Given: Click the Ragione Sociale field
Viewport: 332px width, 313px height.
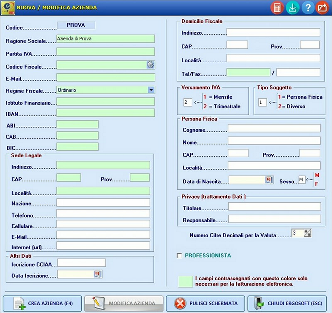Looking at the screenshot, I should point(106,39).
